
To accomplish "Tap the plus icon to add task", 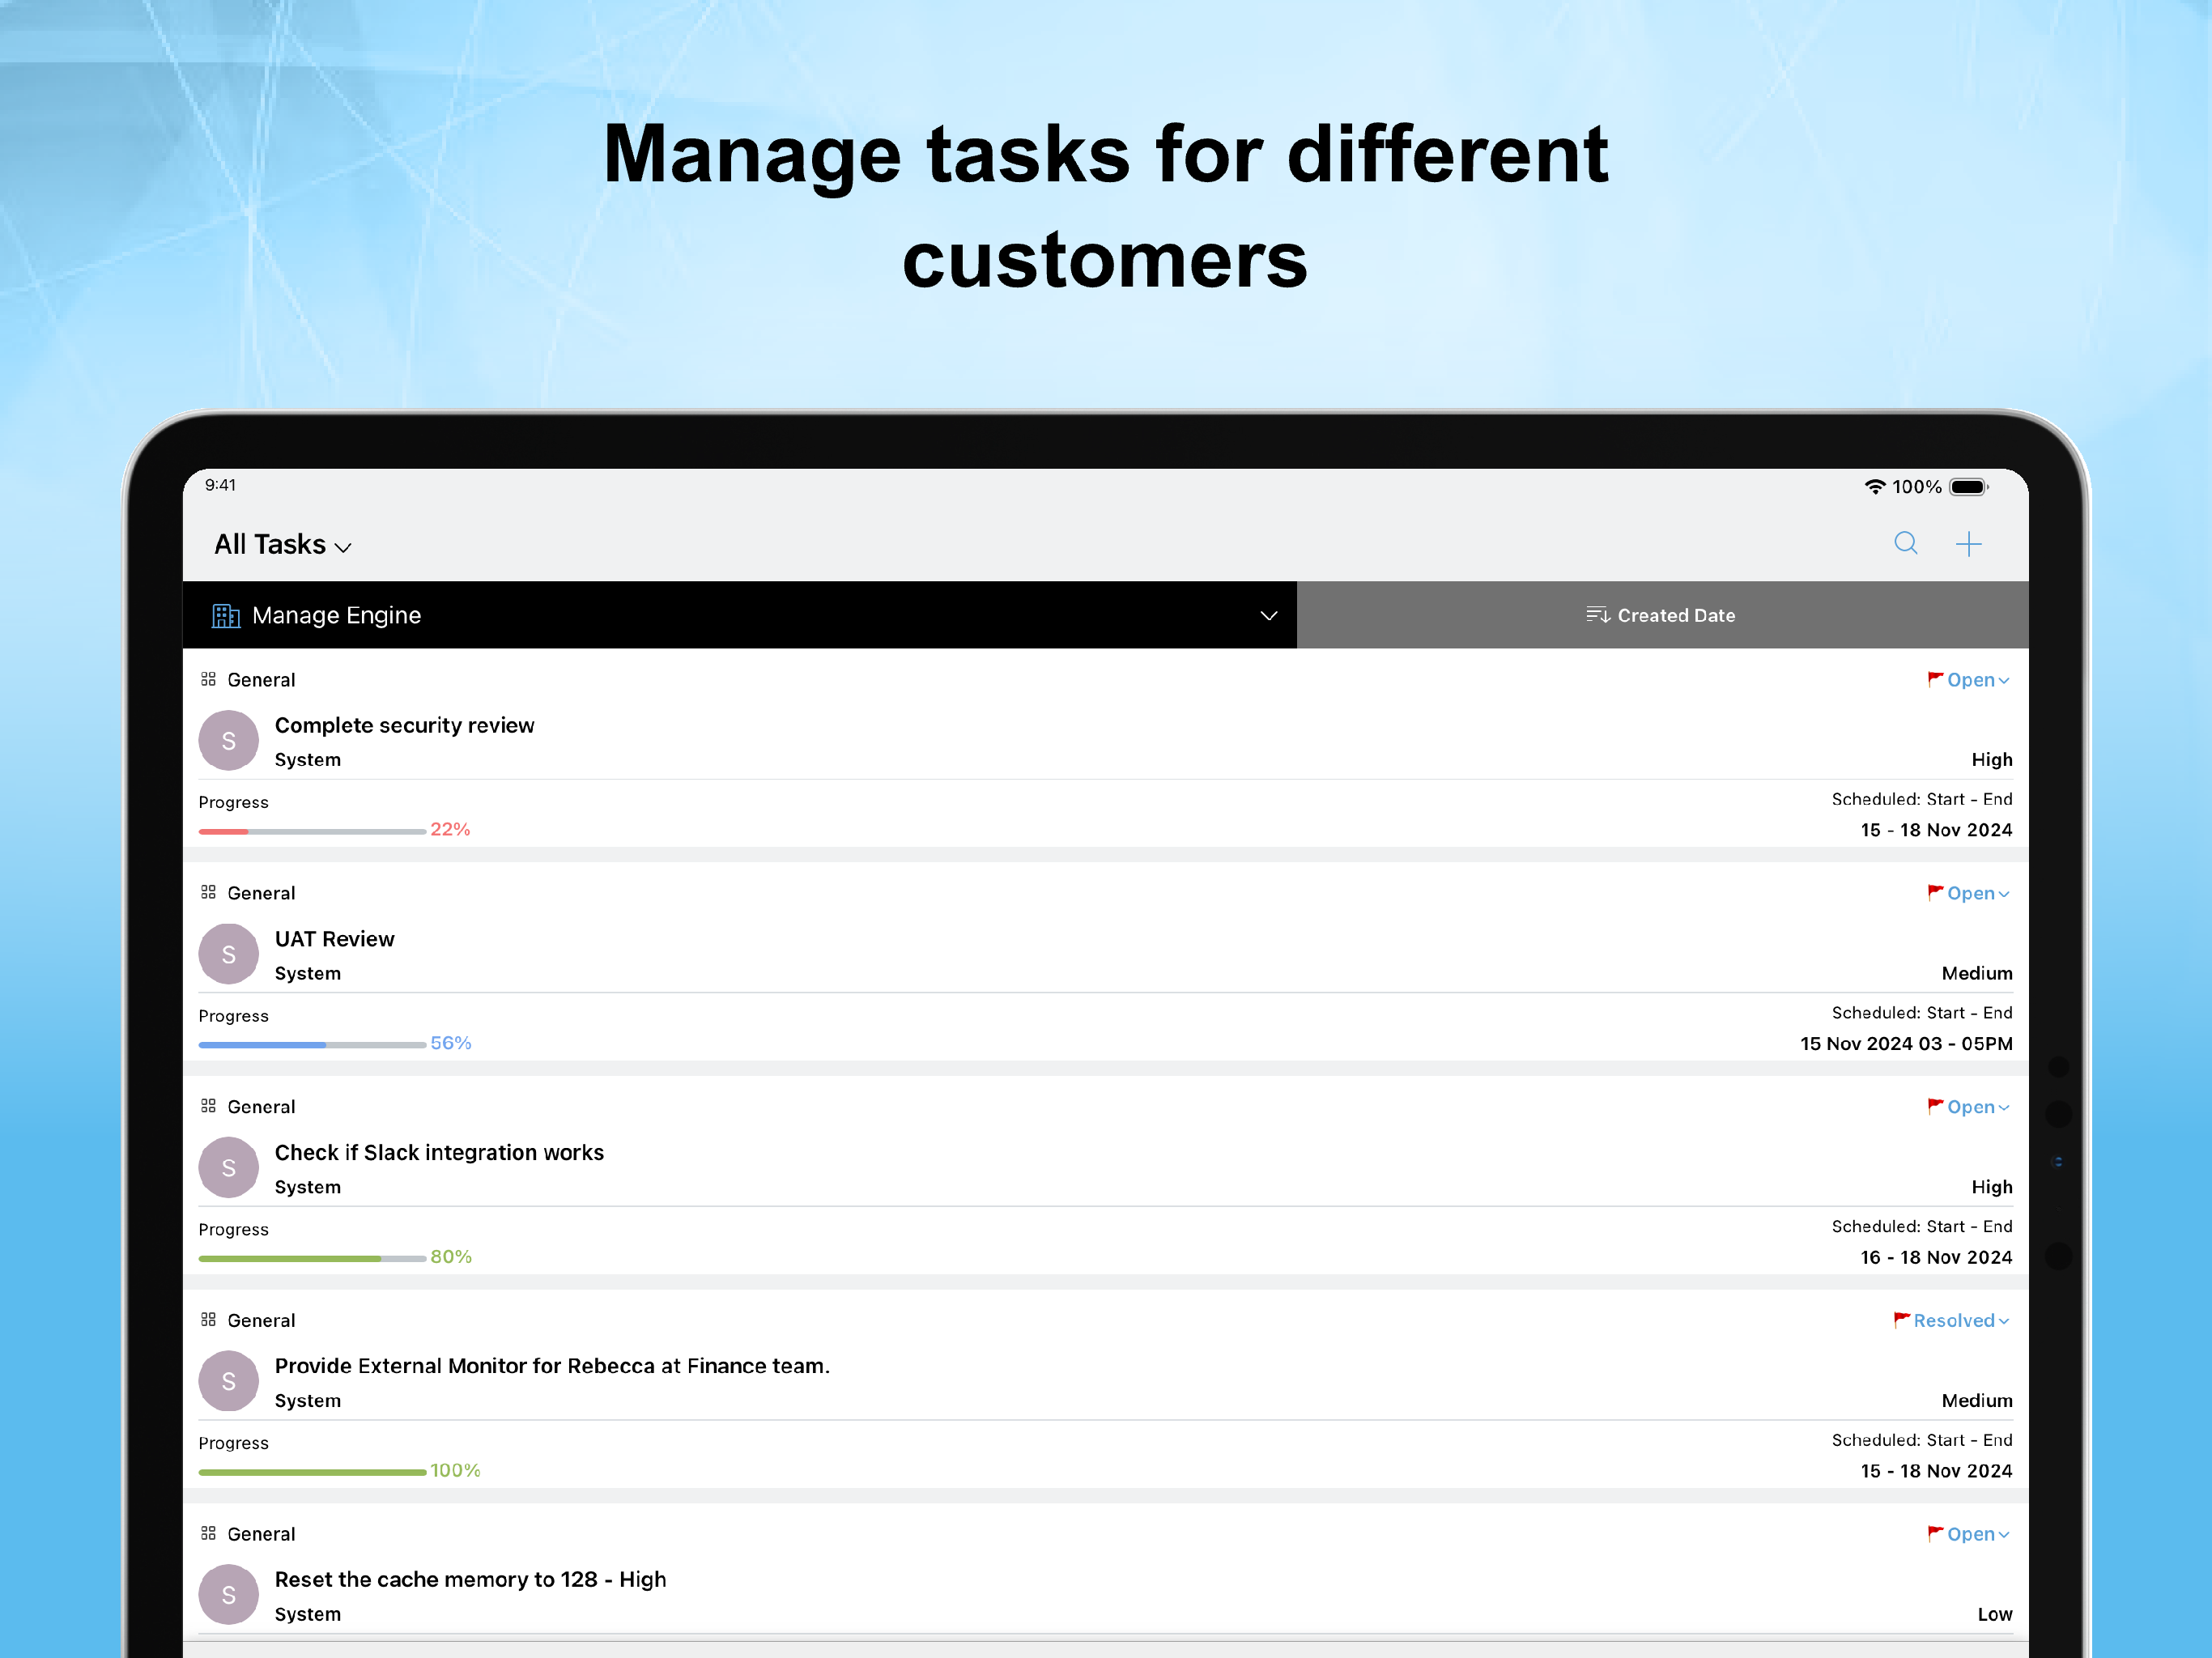I will coord(1968,544).
